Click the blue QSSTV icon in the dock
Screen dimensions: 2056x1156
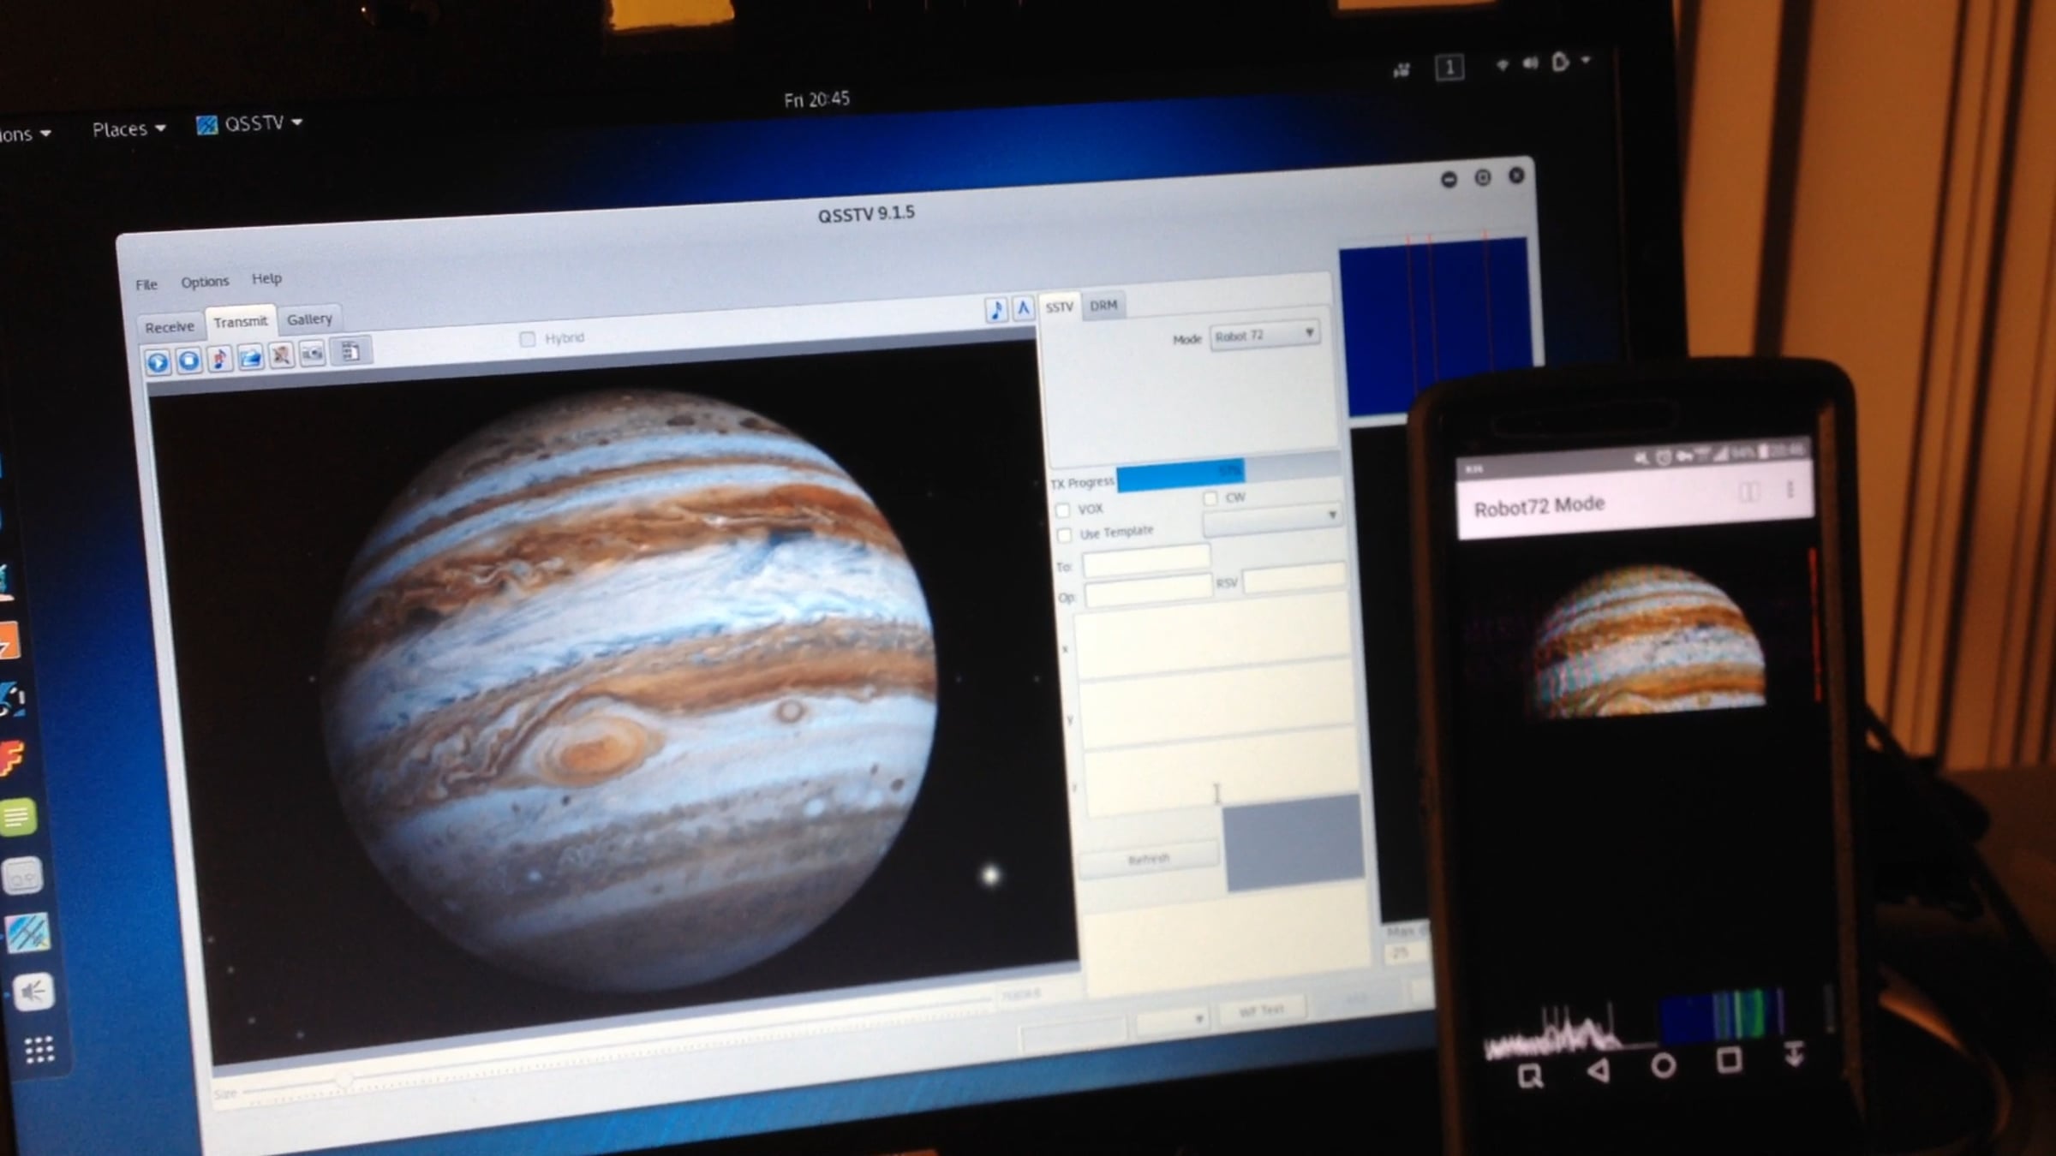(x=27, y=933)
